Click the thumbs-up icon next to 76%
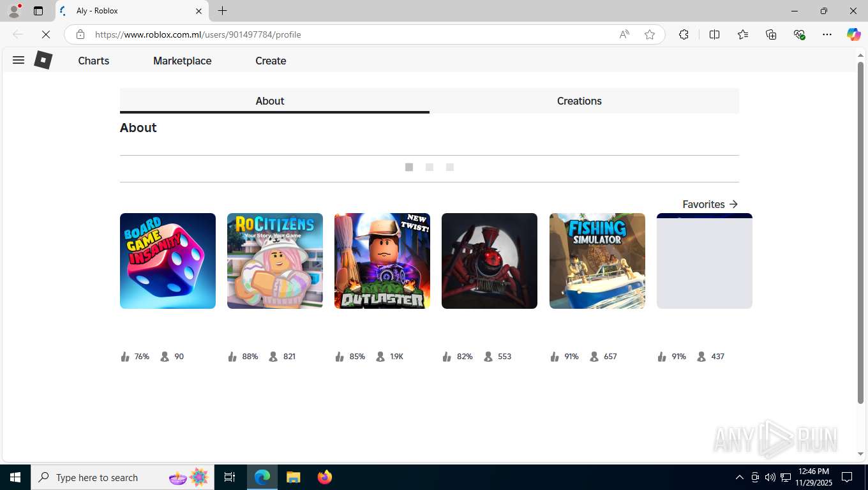The width and height of the screenshot is (868, 490). click(125, 357)
